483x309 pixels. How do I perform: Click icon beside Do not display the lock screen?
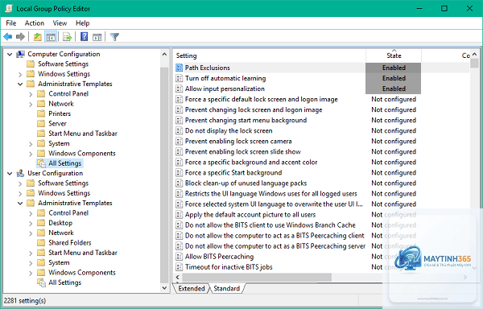point(179,131)
